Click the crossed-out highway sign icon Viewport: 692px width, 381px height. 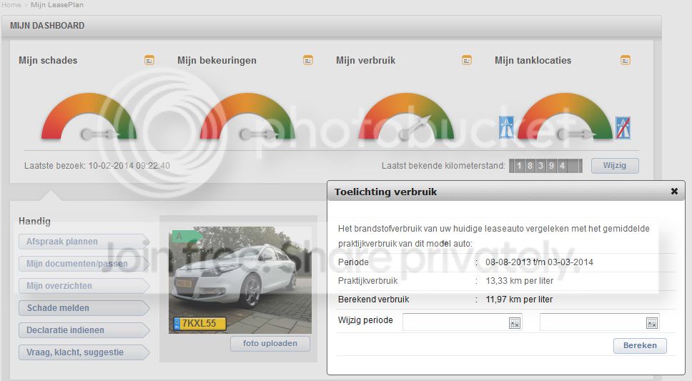coord(623,127)
